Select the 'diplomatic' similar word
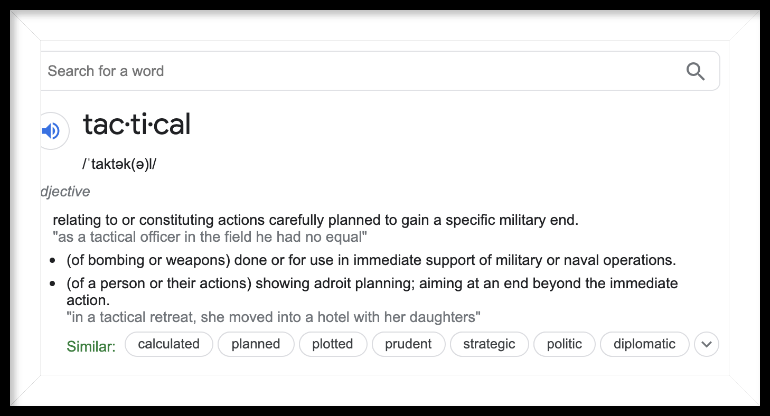The height and width of the screenshot is (416, 770). (644, 344)
